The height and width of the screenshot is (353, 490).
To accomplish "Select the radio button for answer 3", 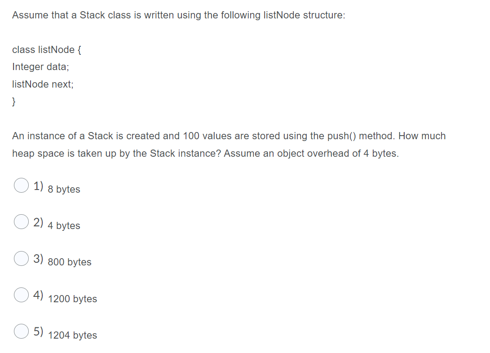I will (21, 258).
